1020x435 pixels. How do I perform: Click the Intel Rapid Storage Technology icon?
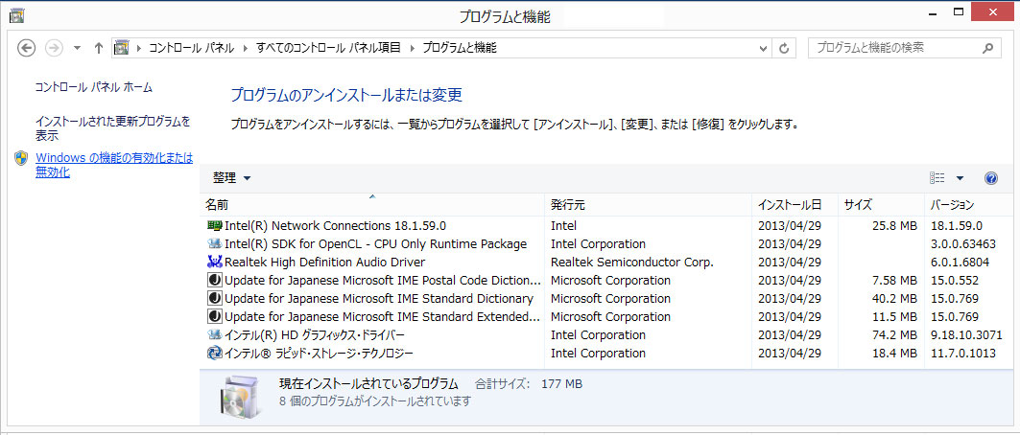215,354
